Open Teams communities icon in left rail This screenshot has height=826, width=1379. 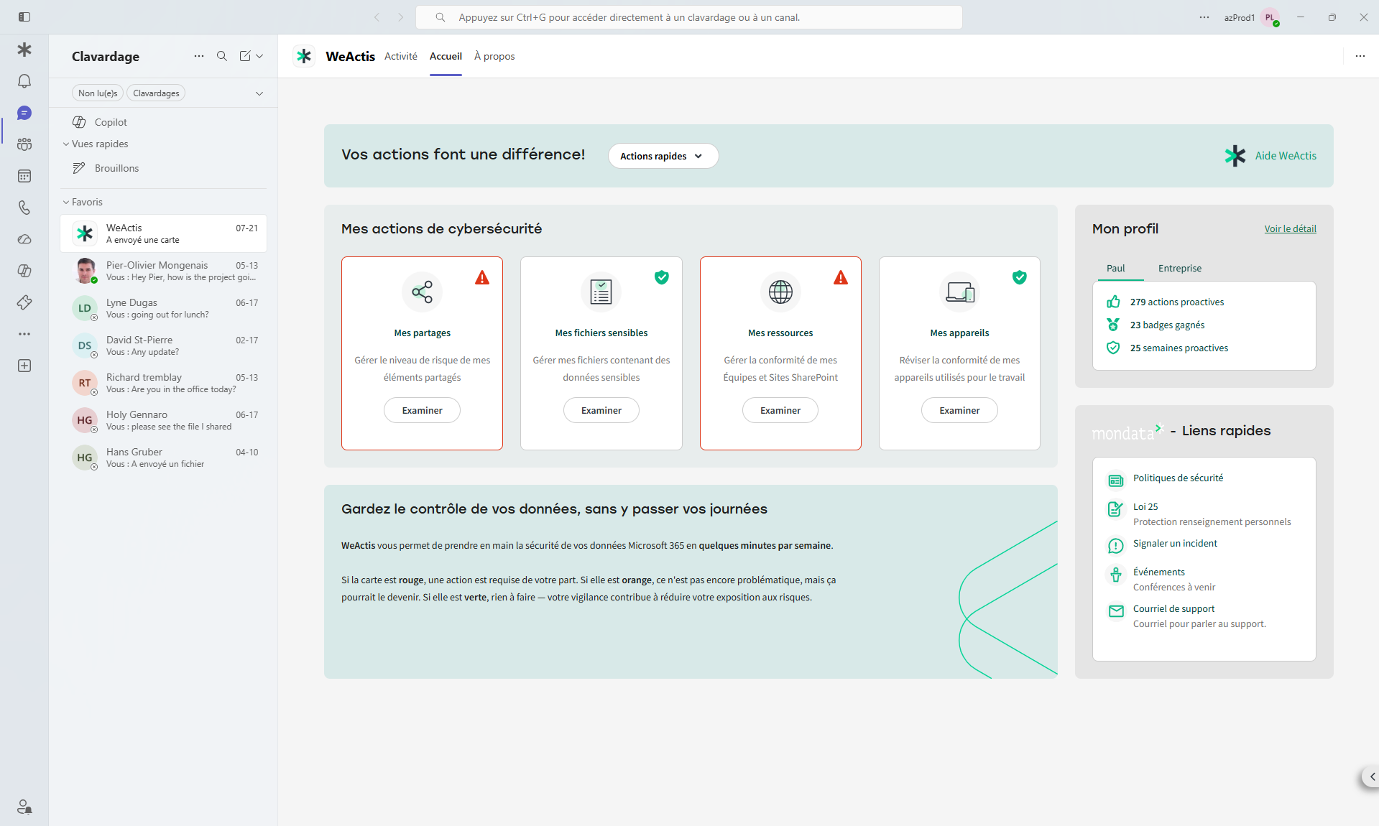point(24,144)
